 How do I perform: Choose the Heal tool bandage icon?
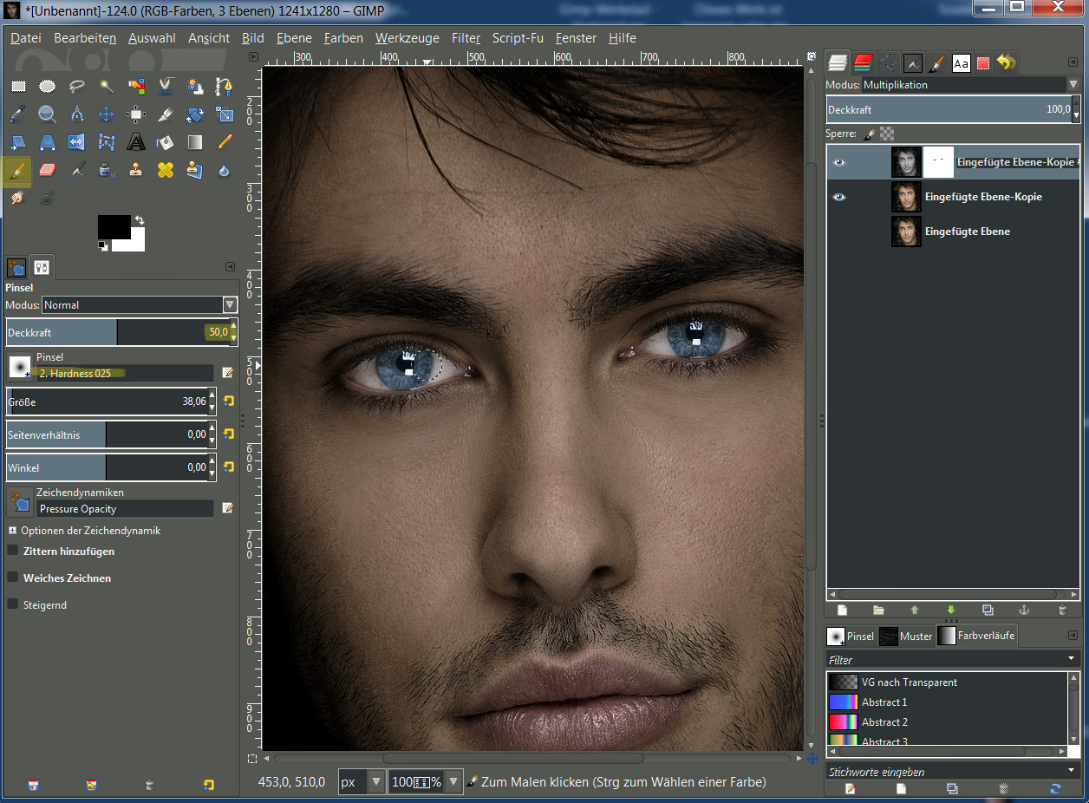(x=166, y=170)
